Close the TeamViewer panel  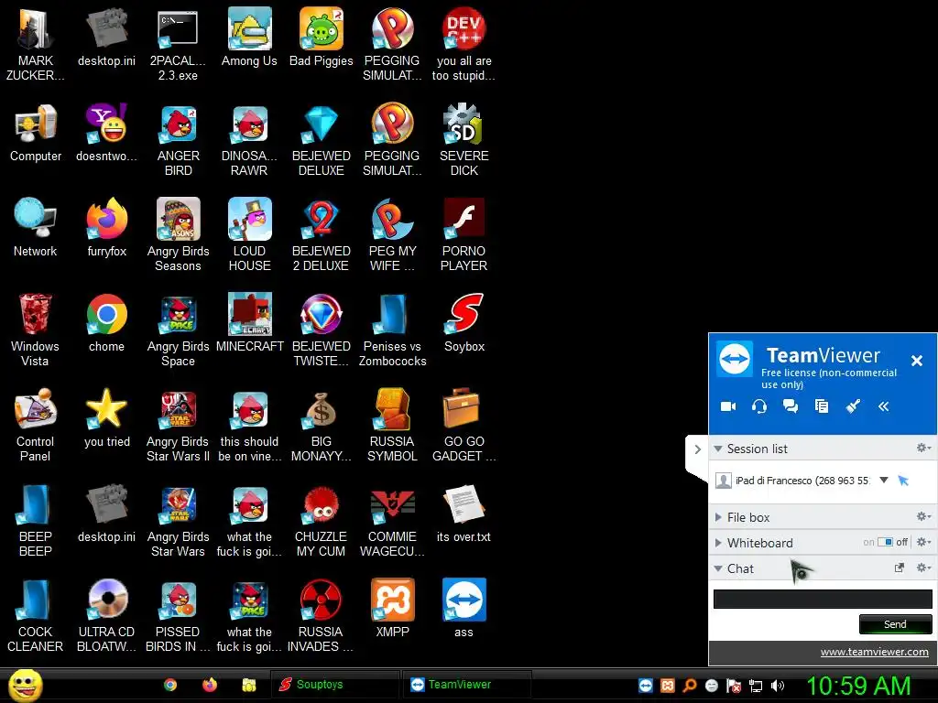tap(916, 361)
